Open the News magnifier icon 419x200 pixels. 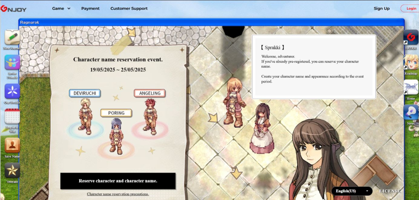point(411,113)
